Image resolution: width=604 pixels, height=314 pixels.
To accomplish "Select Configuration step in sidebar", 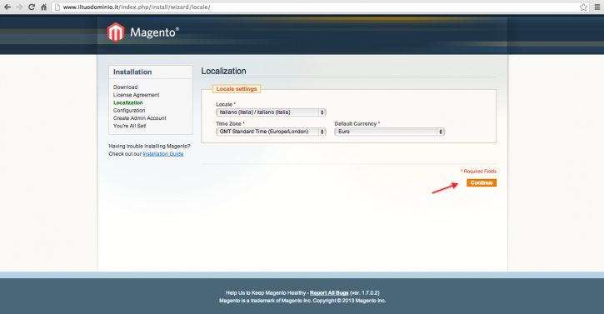I will (129, 110).
